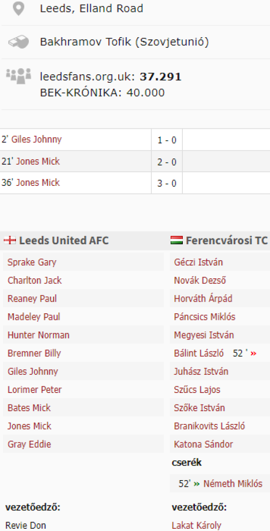View Bremner Billy player profile
The image size is (270, 531).
[x=34, y=354]
